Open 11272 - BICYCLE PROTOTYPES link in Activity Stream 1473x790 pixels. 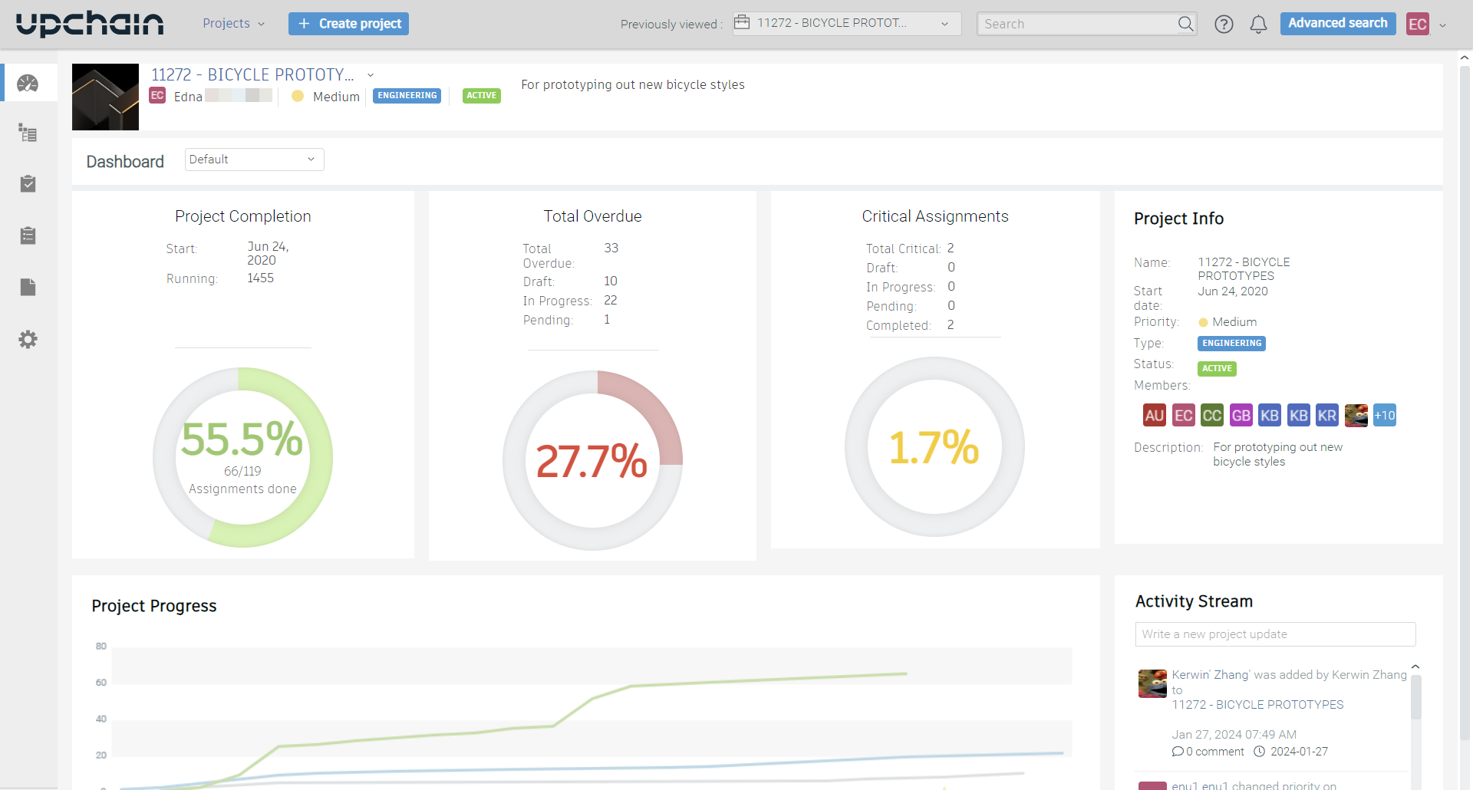coord(1257,704)
